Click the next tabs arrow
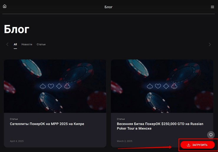Viewport: 218px width, 152px height. point(210,45)
